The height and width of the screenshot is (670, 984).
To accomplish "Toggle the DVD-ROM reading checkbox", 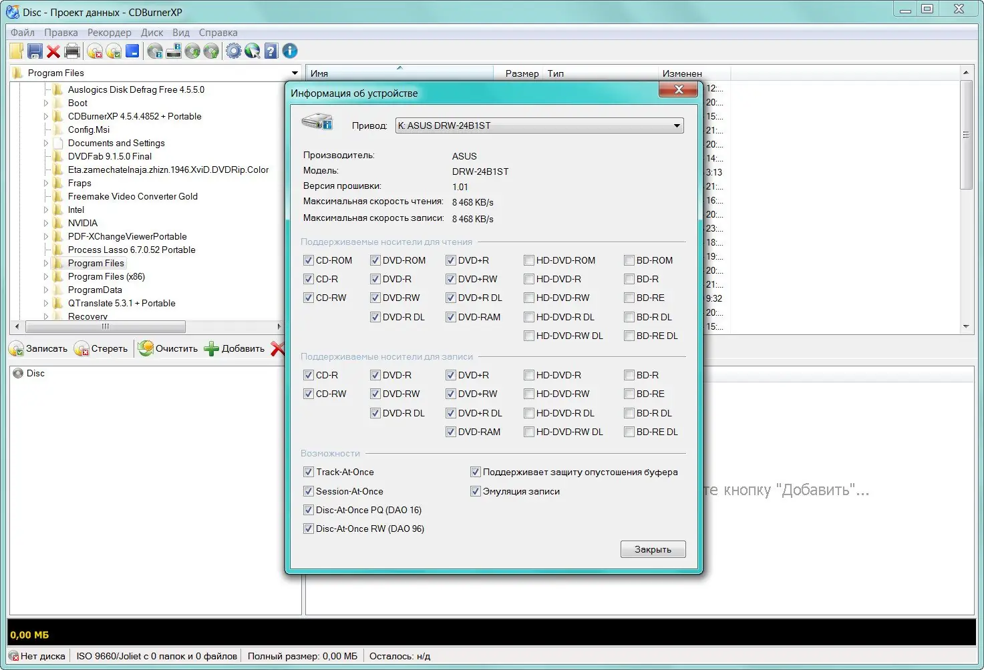I will pos(375,260).
